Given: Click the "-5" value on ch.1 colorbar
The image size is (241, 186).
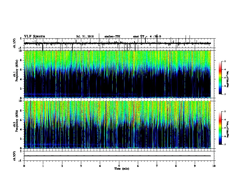Looking at the screenshot, I should tap(225, 78).
